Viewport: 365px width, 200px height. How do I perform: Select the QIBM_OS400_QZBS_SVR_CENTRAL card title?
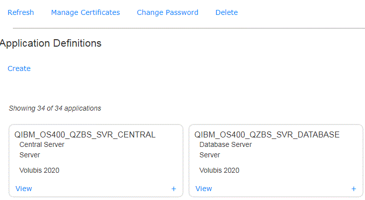[x=85, y=134]
